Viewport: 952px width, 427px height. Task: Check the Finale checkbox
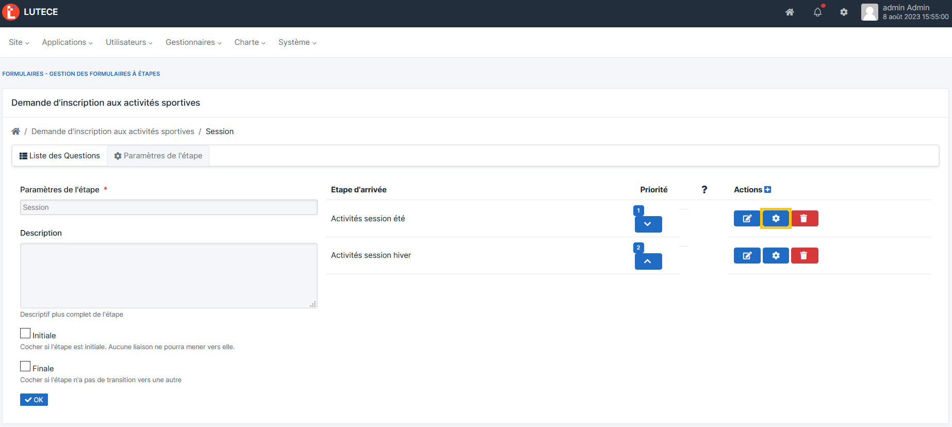point(25,367)
